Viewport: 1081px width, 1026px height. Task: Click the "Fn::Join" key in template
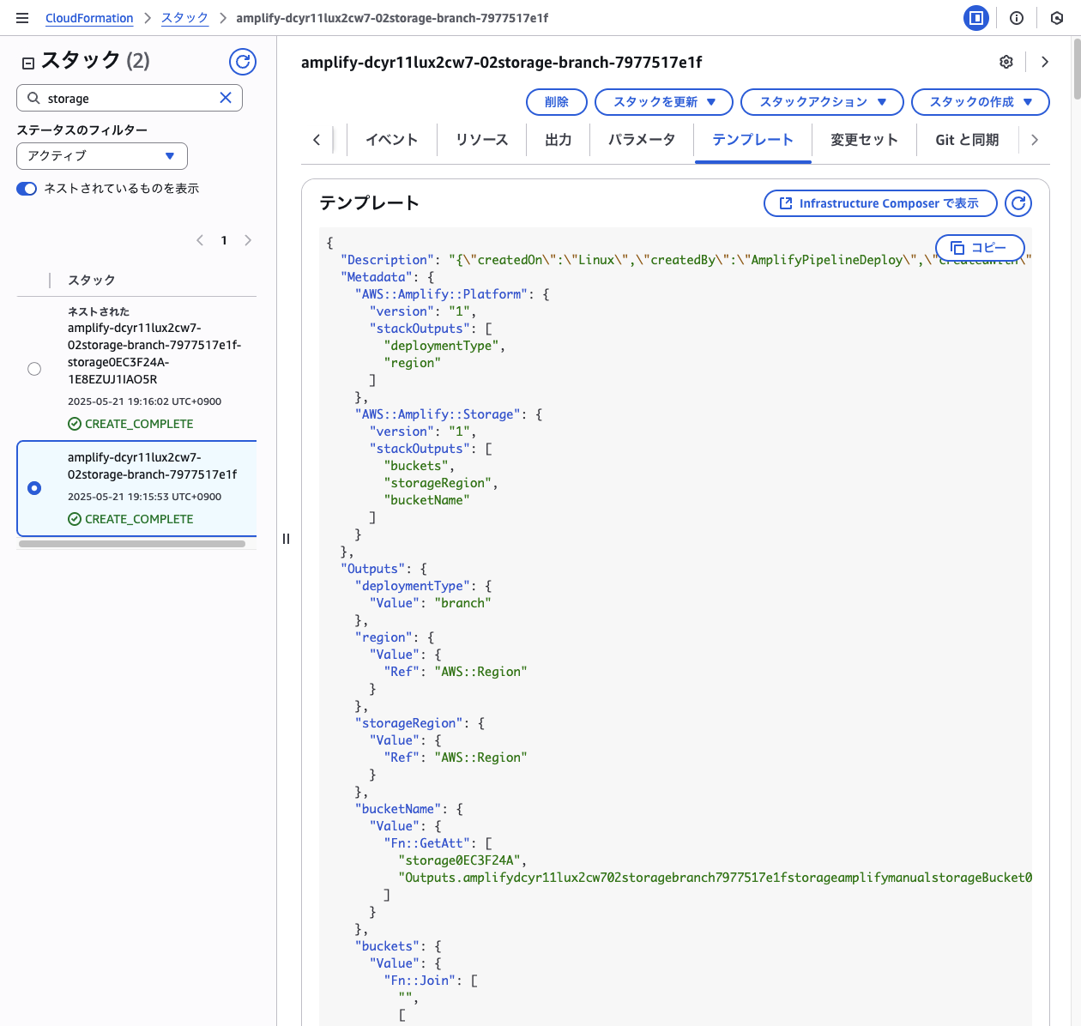(x=420, y=981)
